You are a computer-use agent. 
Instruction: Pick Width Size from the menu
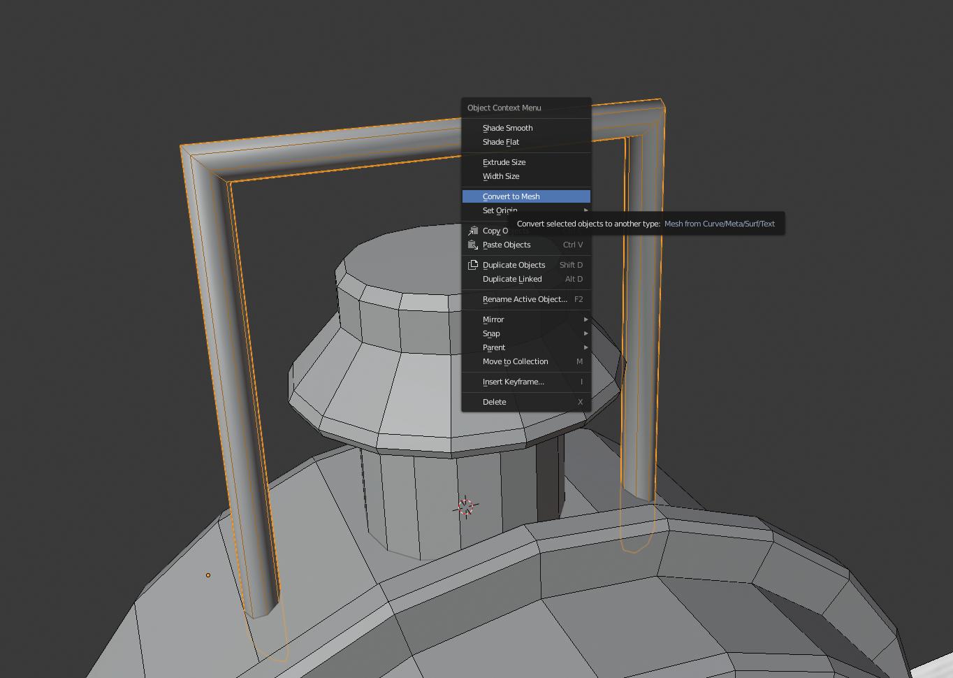[526, 176]
